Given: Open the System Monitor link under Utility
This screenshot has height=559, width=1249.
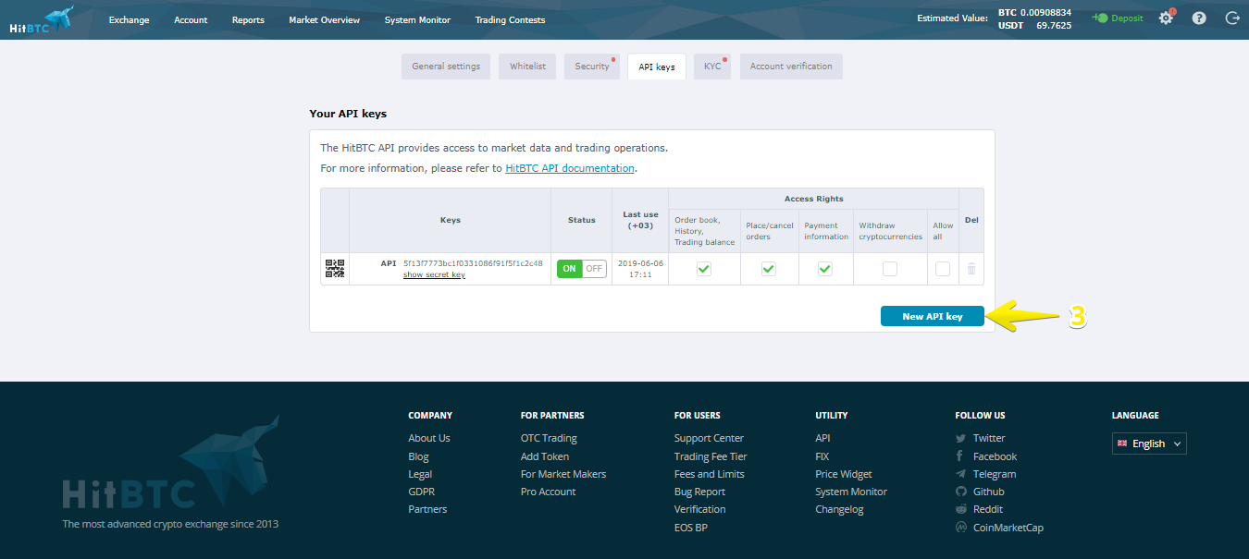Looking at the screenshot, I should 851,492.
